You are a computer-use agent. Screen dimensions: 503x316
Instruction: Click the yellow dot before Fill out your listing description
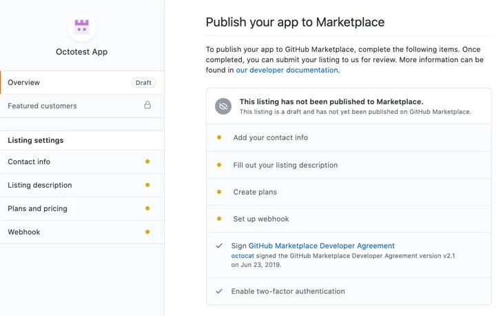pyautogui.click(x=219, y=165)
